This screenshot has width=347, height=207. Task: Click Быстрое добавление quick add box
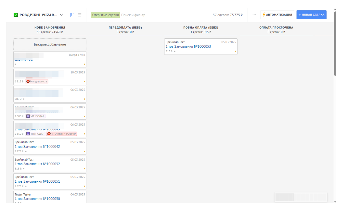pos(50,44)
